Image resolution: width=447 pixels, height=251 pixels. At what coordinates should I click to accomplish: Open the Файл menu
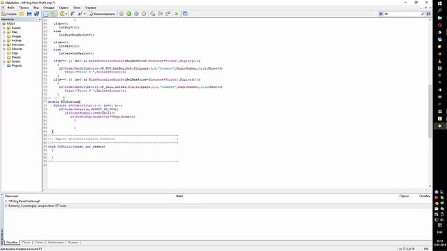[x=11, y=8]
